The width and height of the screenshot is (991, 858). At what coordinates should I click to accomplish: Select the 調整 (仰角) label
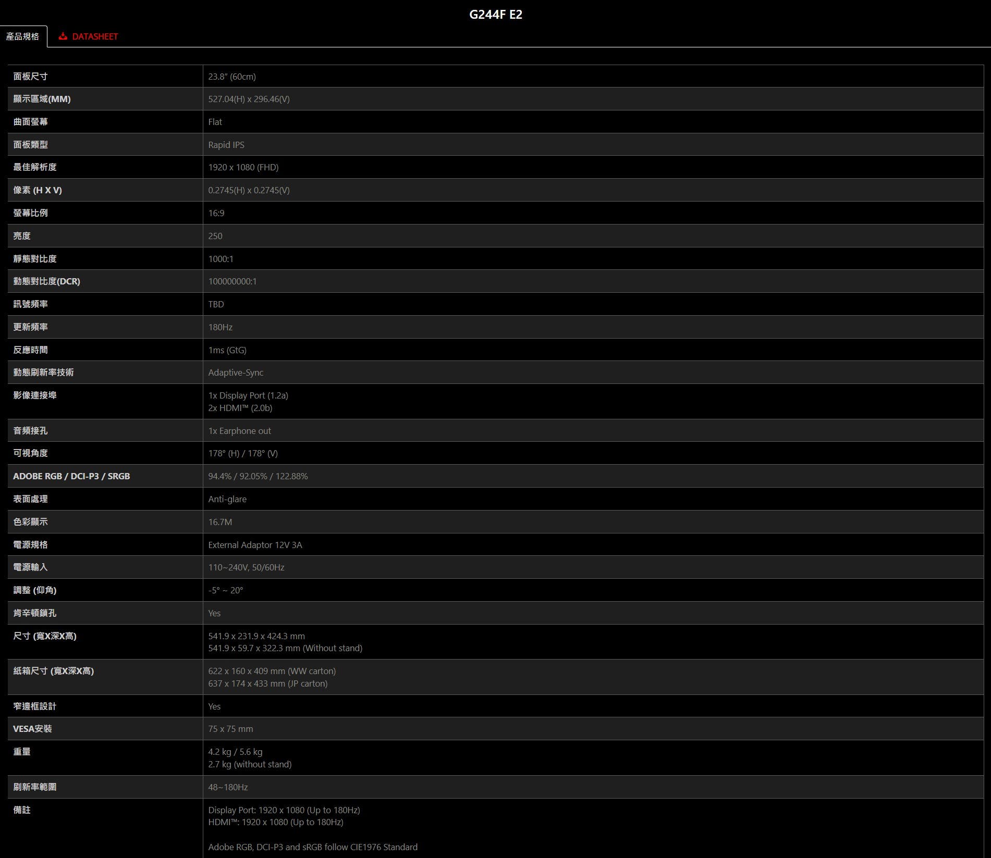35,590
